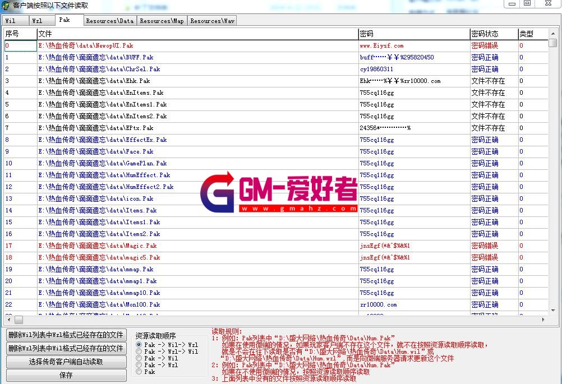Select the BUFF.Pak file row

[275, 57]
